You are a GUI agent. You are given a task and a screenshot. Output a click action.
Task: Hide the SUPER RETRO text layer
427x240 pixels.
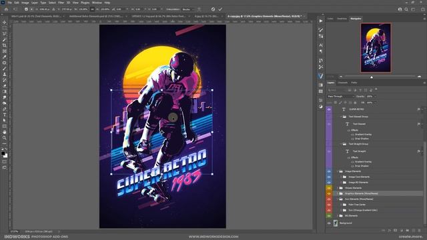pyautogui.click(x=329, y=109)
